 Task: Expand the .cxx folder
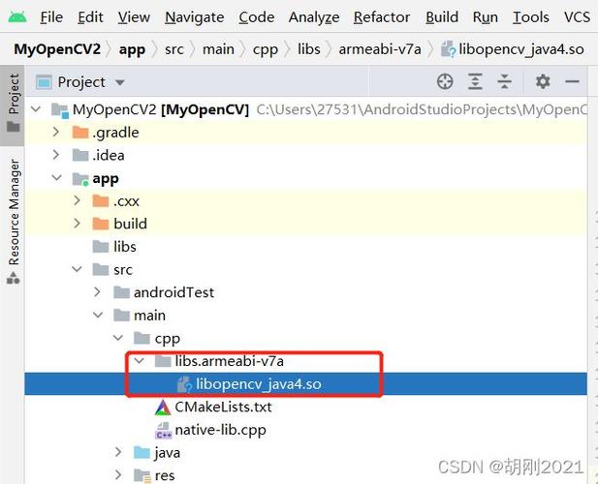77,200
